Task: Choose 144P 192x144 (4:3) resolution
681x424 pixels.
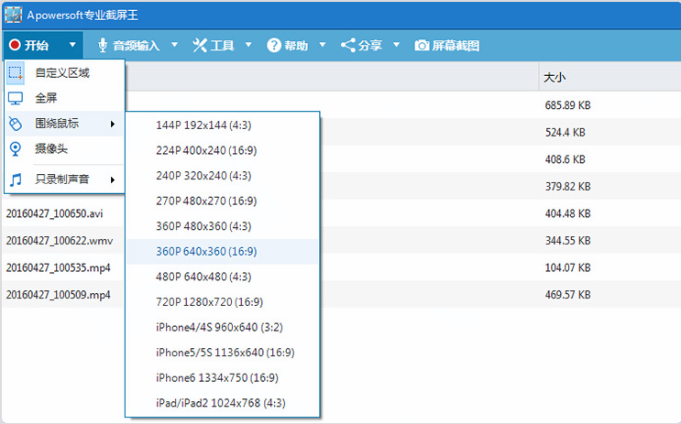Action: tap(223, 125)
